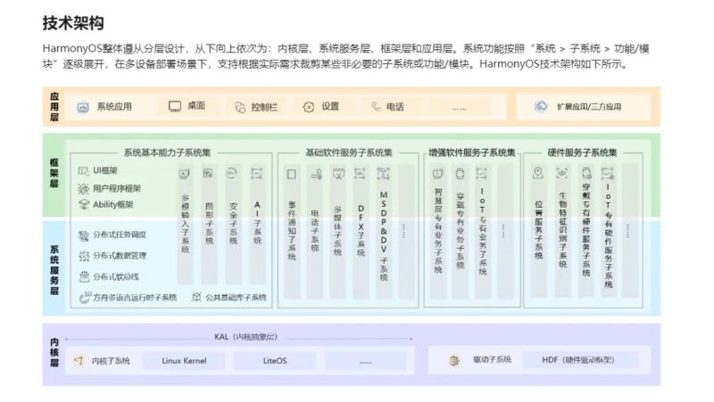This screenshot has height=402, width=714.
Task: Click the 增强软件服务子系统集 title
Action: pos(472,152)
